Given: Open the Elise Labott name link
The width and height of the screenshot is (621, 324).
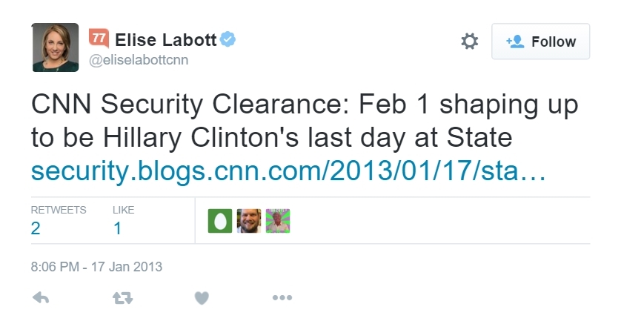Looking at the screenshot, I should tap(166, 39).
